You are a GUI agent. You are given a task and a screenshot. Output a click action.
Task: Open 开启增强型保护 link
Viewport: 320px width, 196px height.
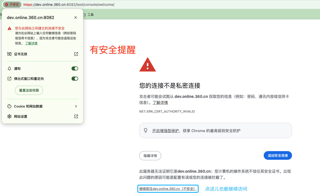tap(165, 131)
